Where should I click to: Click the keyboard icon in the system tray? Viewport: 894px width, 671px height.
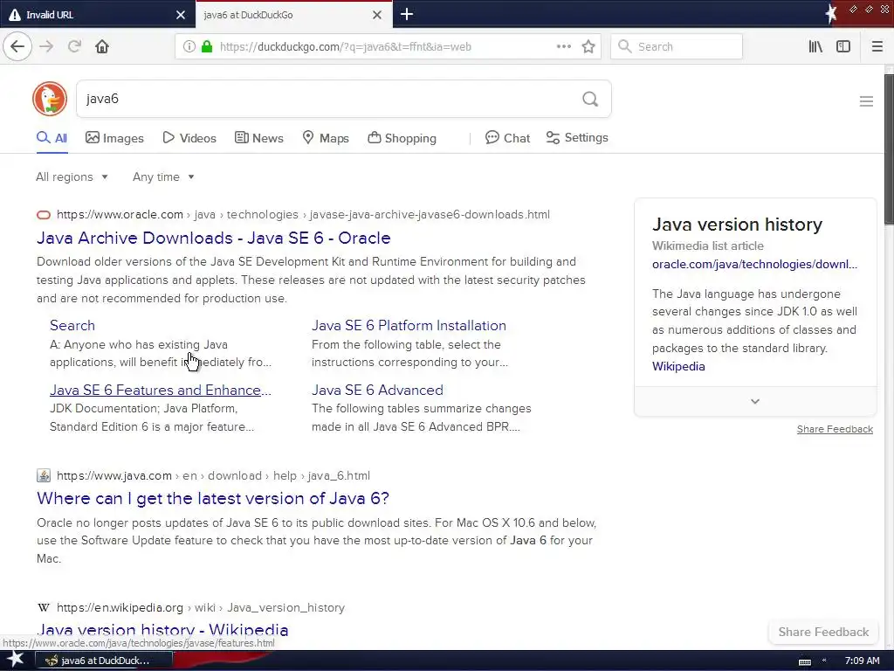tap(804, 661)
